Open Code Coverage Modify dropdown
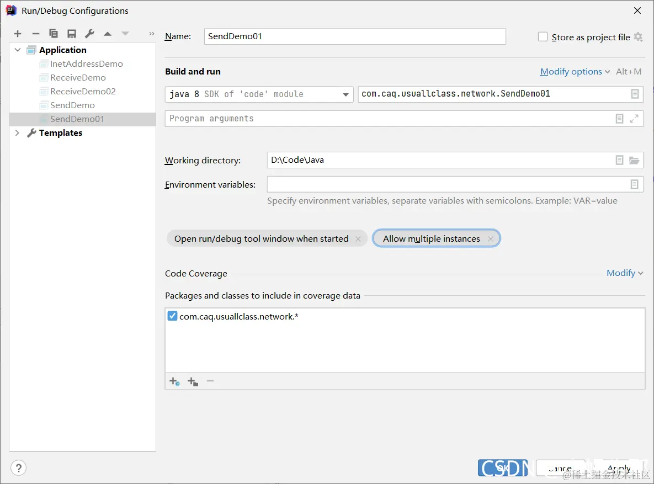This screenshot has height=484, width=654. point(625,273)
